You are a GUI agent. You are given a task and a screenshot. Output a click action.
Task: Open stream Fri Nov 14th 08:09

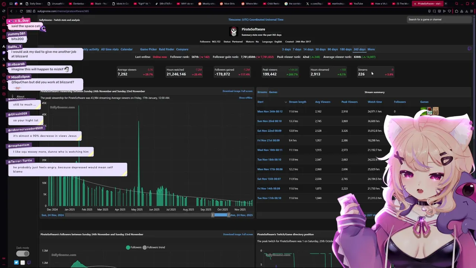click(269, 189)
